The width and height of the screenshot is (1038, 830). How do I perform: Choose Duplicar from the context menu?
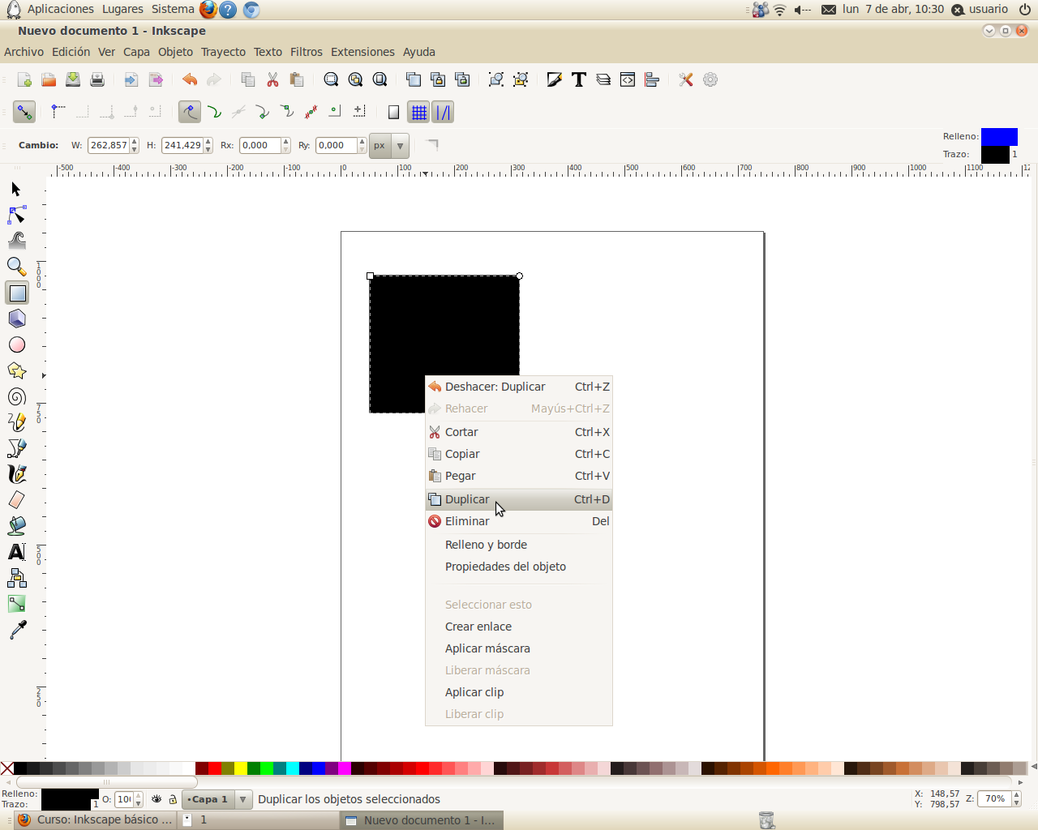[467, 499]
